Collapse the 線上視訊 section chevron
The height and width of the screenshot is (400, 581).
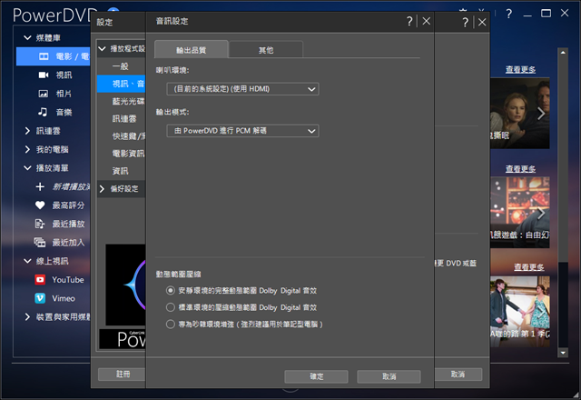(27, 261)
